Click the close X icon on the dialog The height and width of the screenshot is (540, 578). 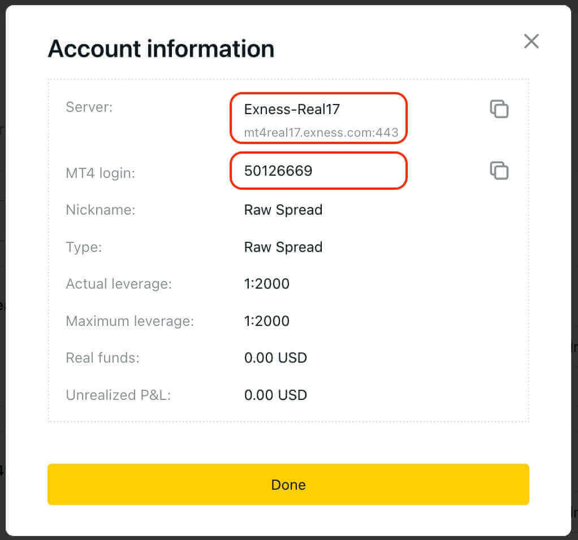point(530,41)
